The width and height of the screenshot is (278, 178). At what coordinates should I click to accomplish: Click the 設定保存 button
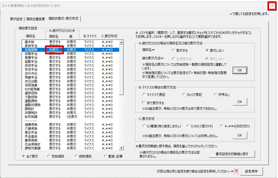251,171
